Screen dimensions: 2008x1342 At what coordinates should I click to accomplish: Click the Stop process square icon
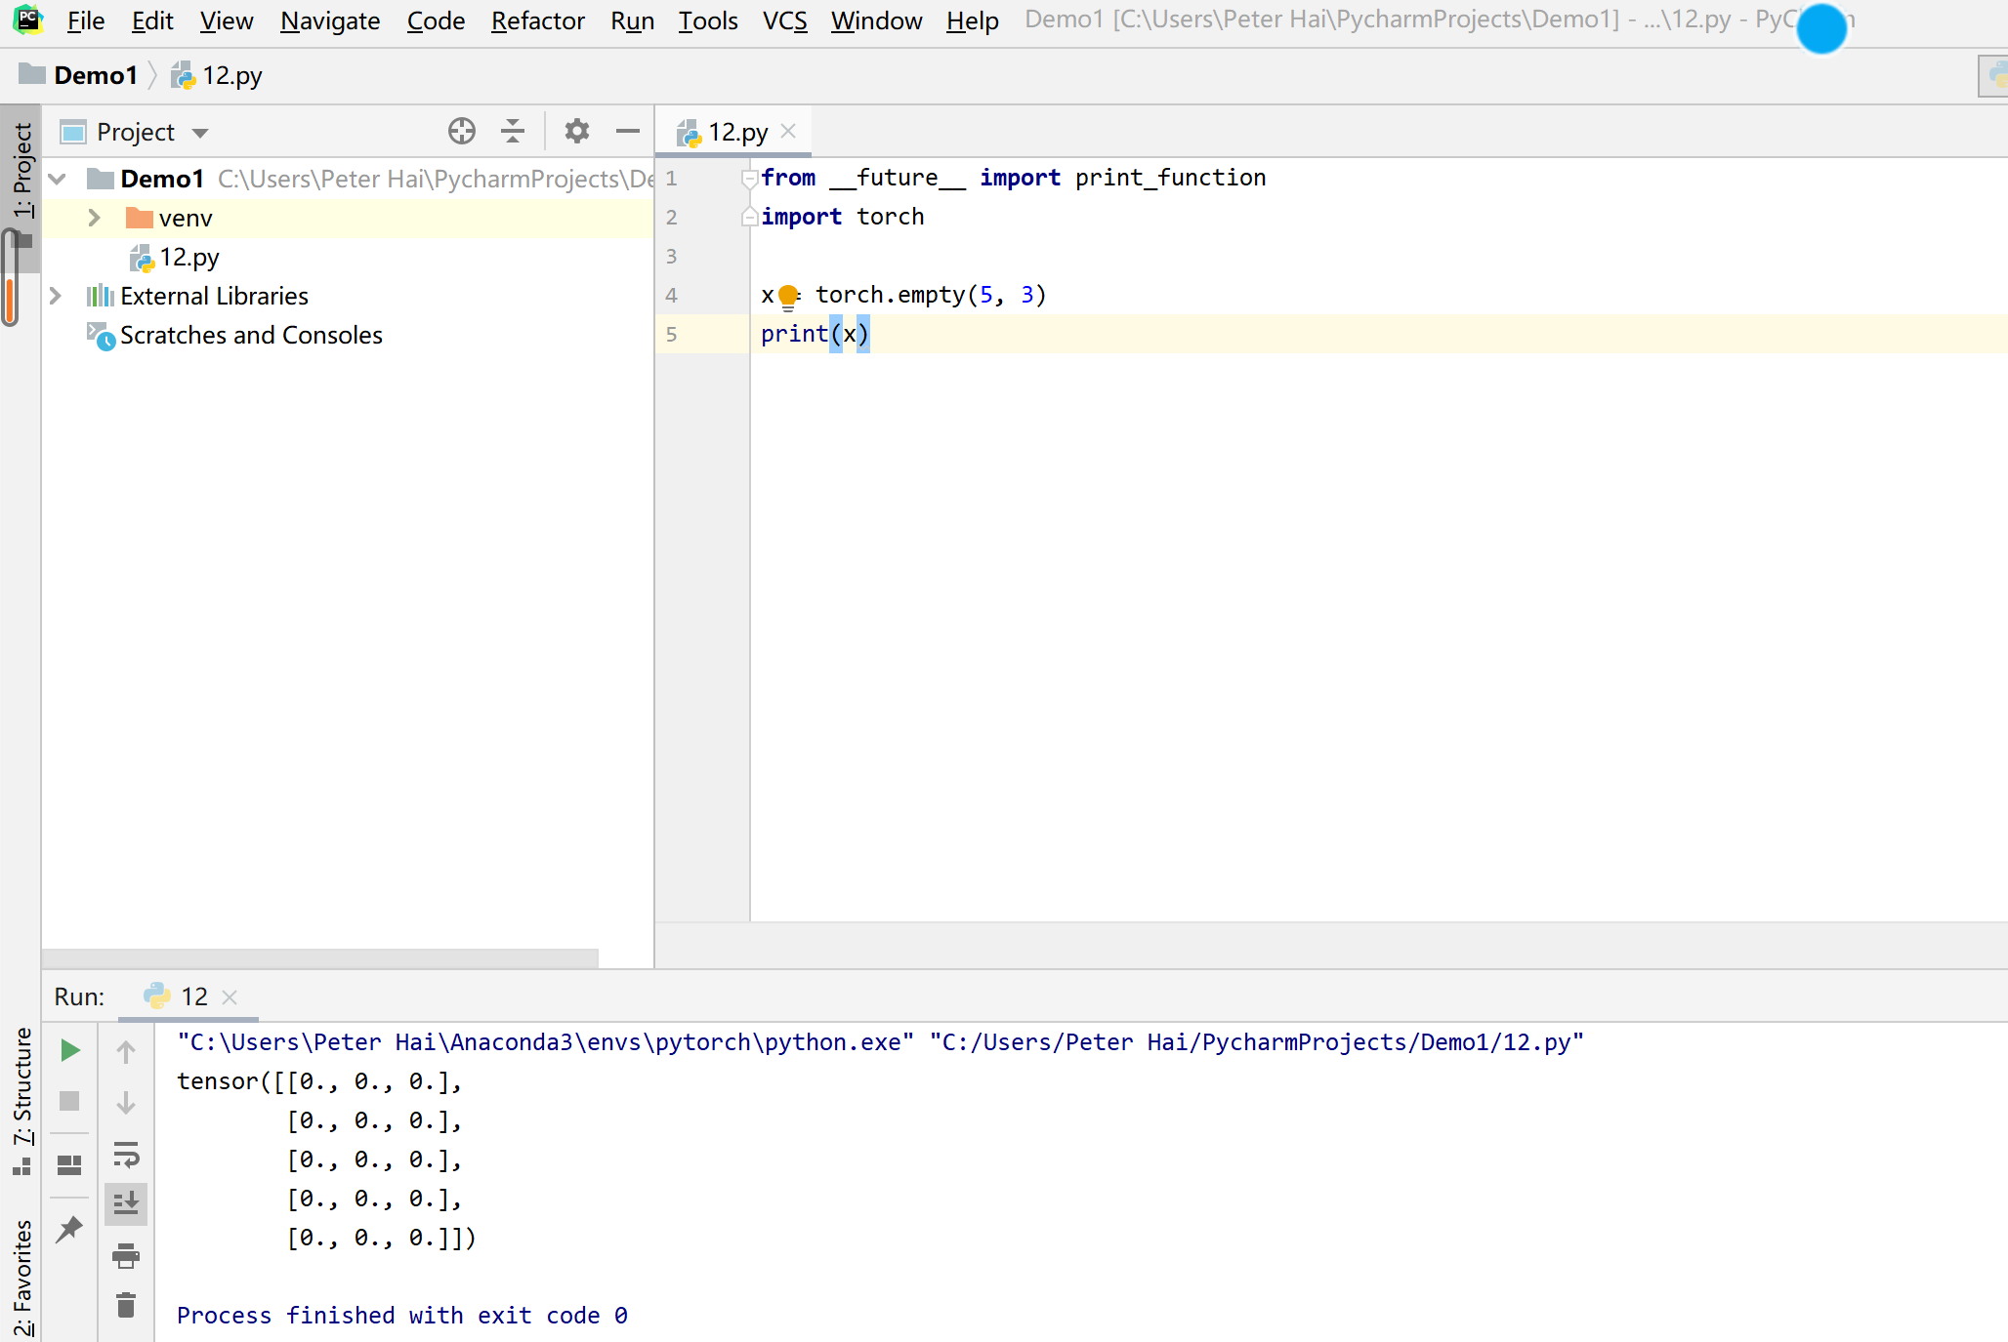[x=69, y=1101]
